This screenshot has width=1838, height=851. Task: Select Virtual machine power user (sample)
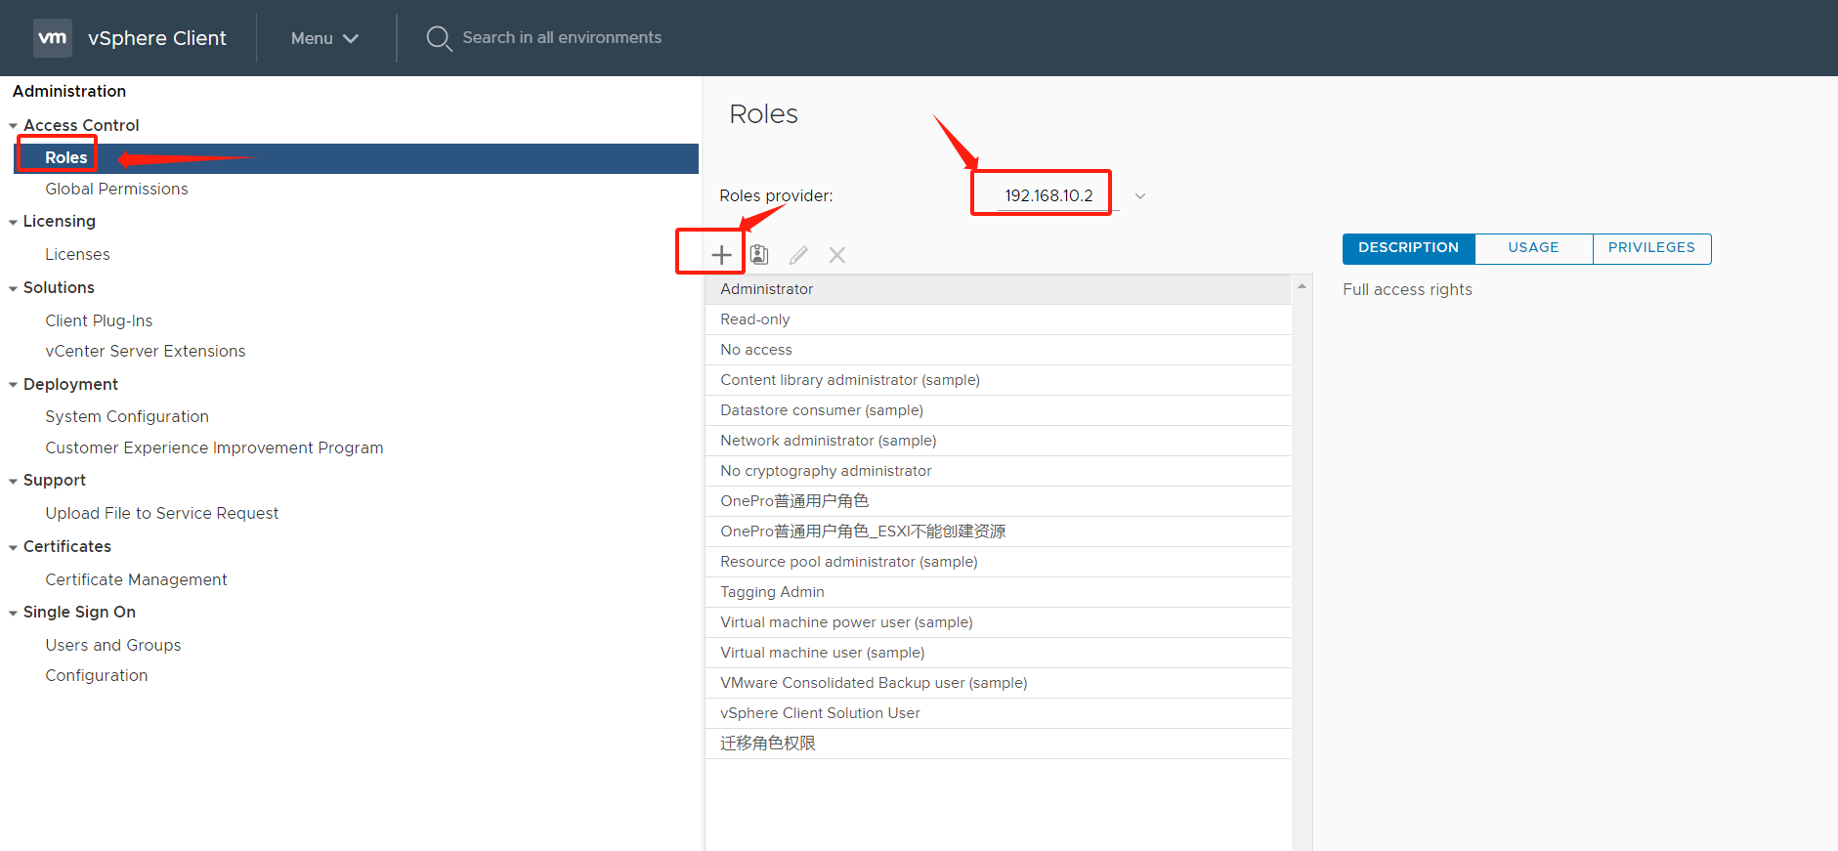coord(998,622)
